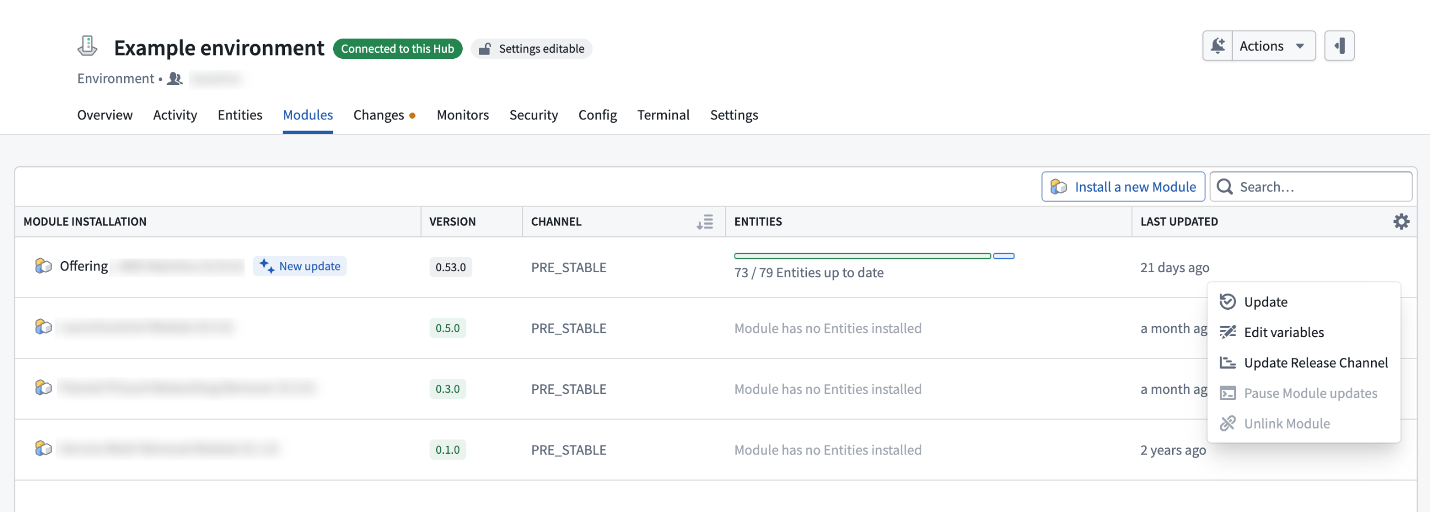Open the Config tab
This screenshot has height=512, width=1430.
597,115
